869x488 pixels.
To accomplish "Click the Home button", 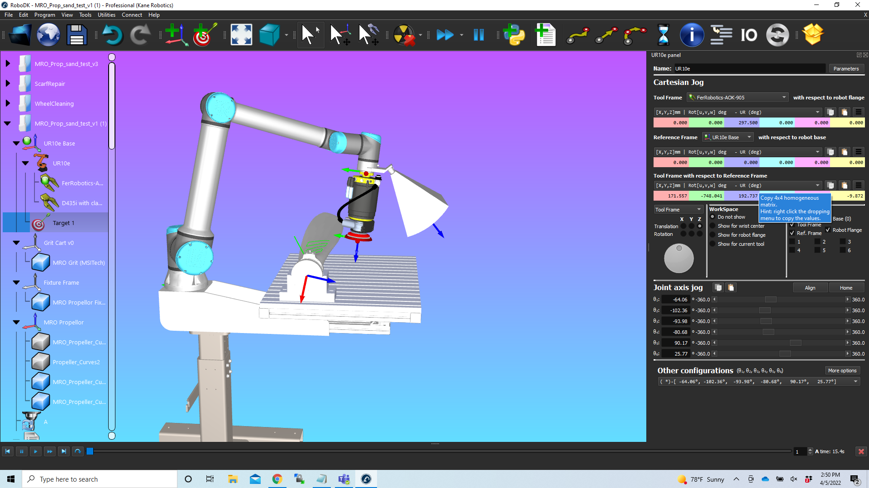I will click(x=845, y=288).
